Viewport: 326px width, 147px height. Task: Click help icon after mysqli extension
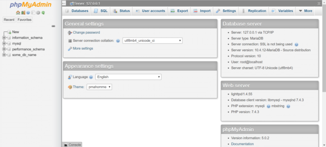pos(268,106)
